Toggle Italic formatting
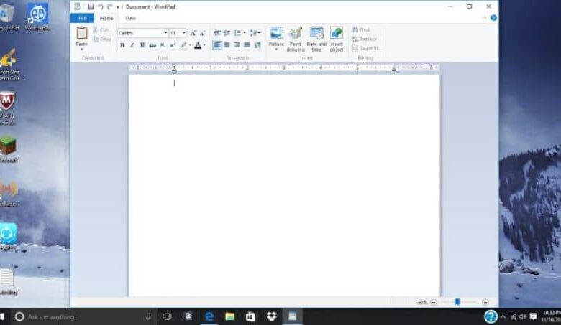Image resolution: width=561 pixels, height=325 pixels. click(x=132, y=45)
